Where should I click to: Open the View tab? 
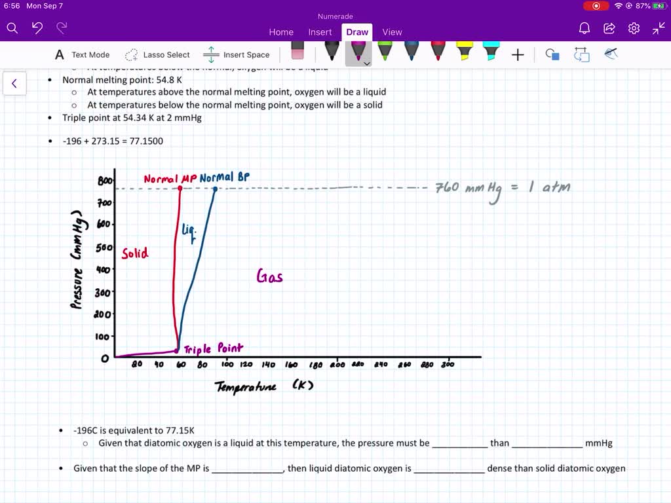coord(392,31)
